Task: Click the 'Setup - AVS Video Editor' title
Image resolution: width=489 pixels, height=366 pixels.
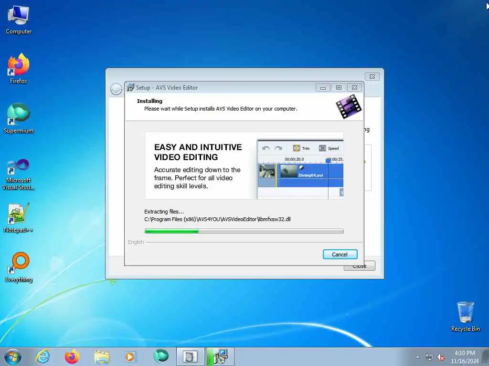Action: click(x=167, y=88)
